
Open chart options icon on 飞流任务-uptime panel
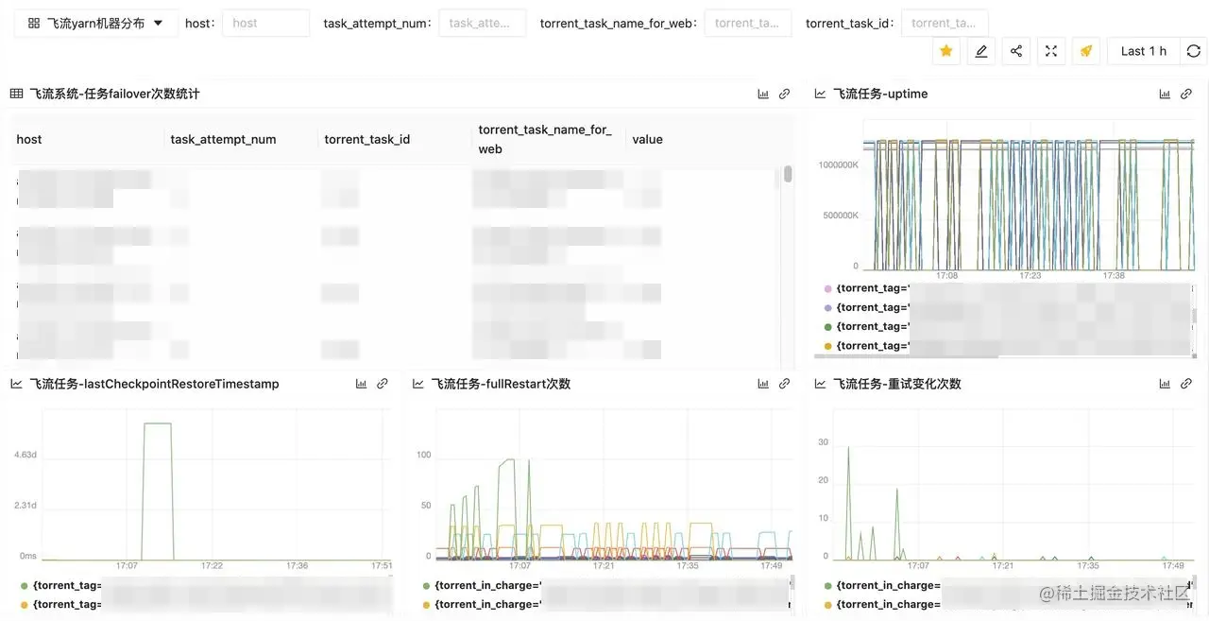click(1166, 94)
